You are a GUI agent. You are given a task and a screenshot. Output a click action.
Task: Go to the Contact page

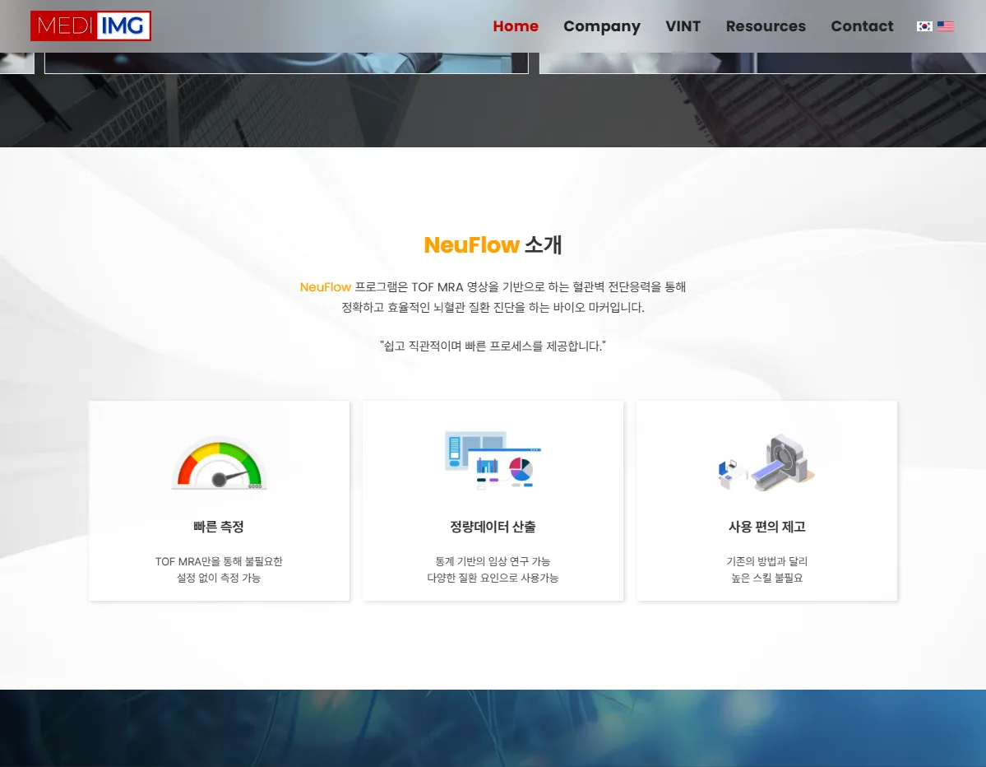pyautogui.click(x=862, y=26)
